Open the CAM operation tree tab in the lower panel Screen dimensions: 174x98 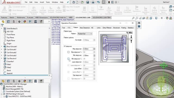[x=36, y=81]
